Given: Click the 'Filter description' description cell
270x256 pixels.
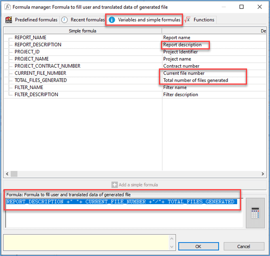Looking at the screenshot, I should click(x=214, y=94).
